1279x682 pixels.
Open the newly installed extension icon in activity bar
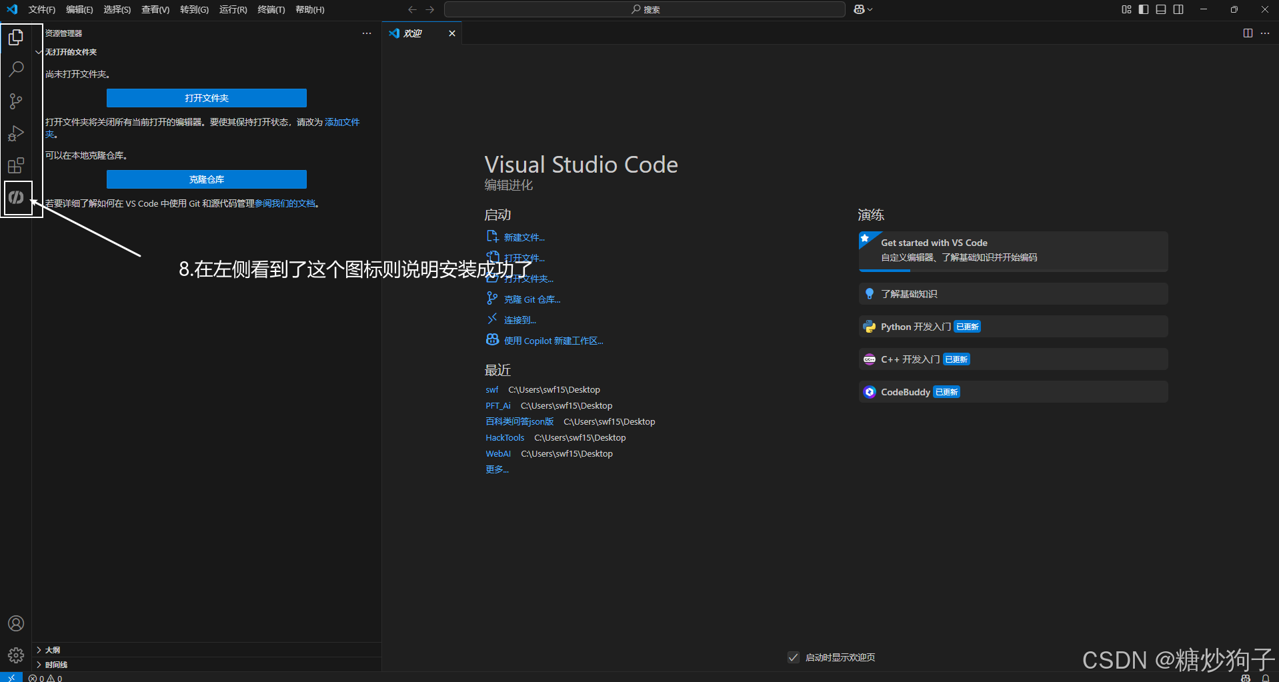tap(16, 197)
